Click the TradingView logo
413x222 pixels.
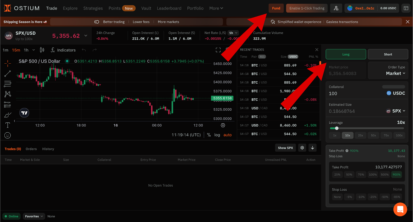(x=24, y=113)
